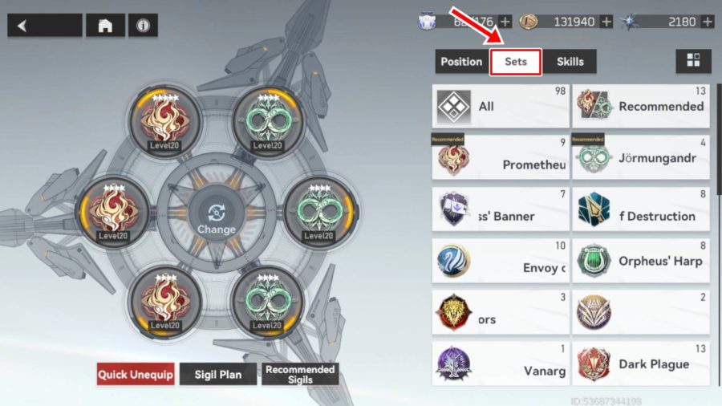Open the info icon button
Viewport: 722px width, 406px height.
click(143, 26)
